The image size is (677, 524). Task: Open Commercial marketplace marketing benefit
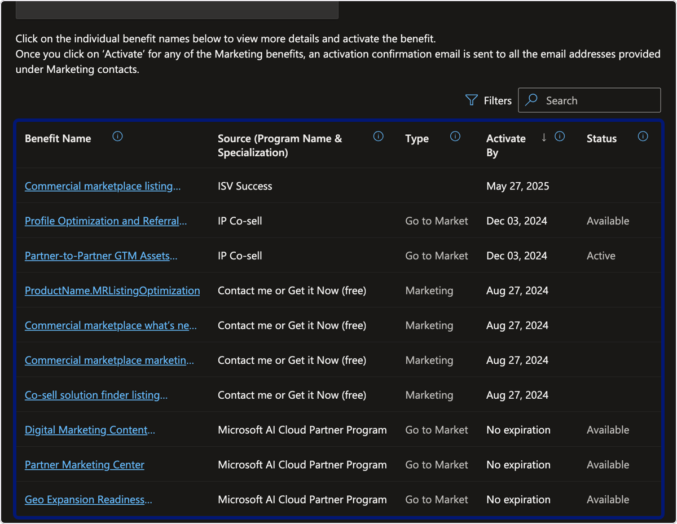pyautogui.click(x=109, y=360)
